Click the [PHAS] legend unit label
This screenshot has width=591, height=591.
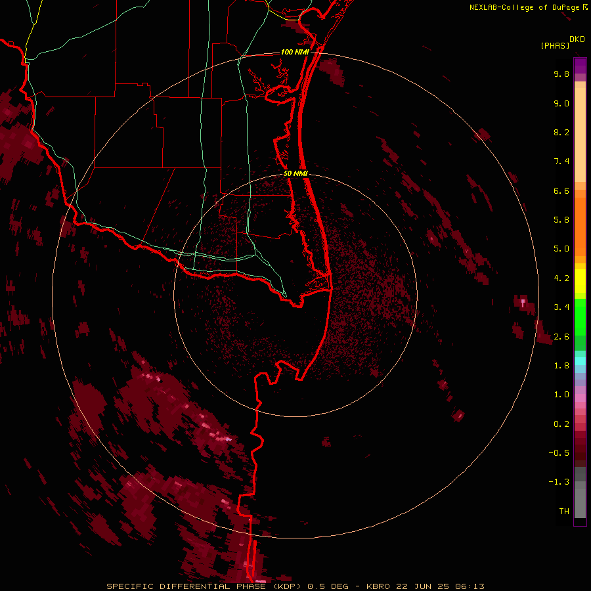tap(555, 46)
